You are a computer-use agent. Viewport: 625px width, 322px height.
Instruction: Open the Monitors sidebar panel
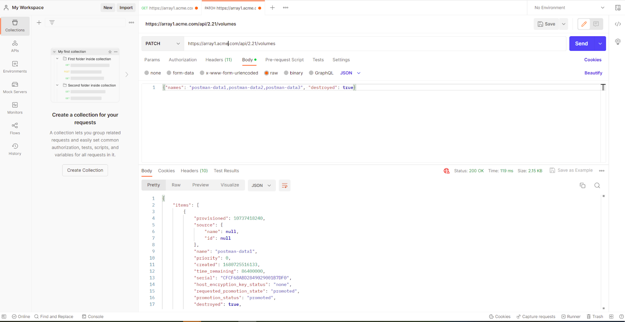click(x=15, y=108)
